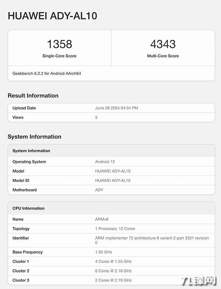Click the Motherboard value ADY

(99, 190)
